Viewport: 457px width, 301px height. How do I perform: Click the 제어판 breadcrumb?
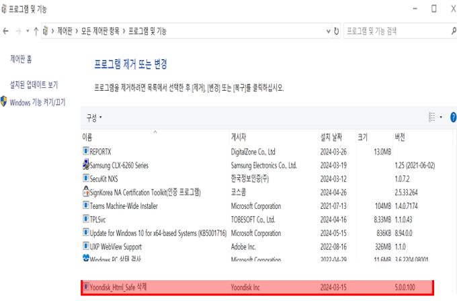pyautogui.click(x=65, y=31)
